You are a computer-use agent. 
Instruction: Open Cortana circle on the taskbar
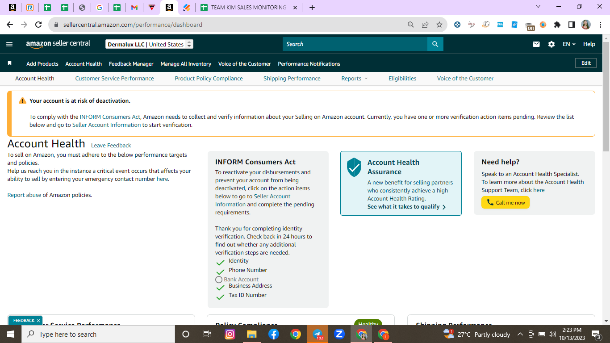pyautogui.click(x=186, y=334)
